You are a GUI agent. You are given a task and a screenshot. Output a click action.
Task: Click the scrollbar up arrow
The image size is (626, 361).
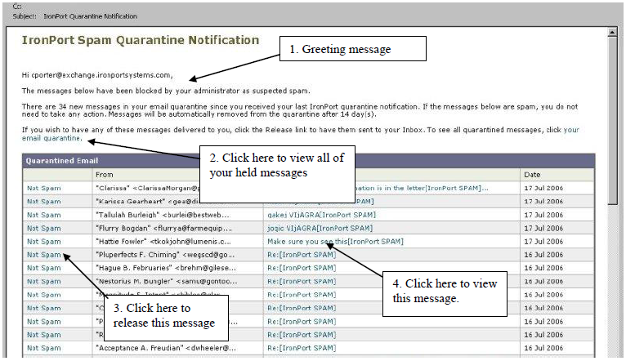612,33
